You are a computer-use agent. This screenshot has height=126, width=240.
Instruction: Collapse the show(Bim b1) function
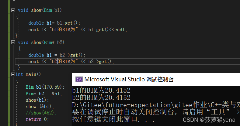(13, 10)
